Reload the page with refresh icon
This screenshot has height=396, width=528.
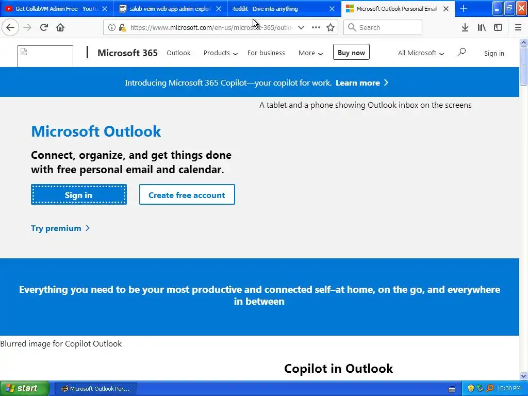pyautogui.click(x=44, y=27)
